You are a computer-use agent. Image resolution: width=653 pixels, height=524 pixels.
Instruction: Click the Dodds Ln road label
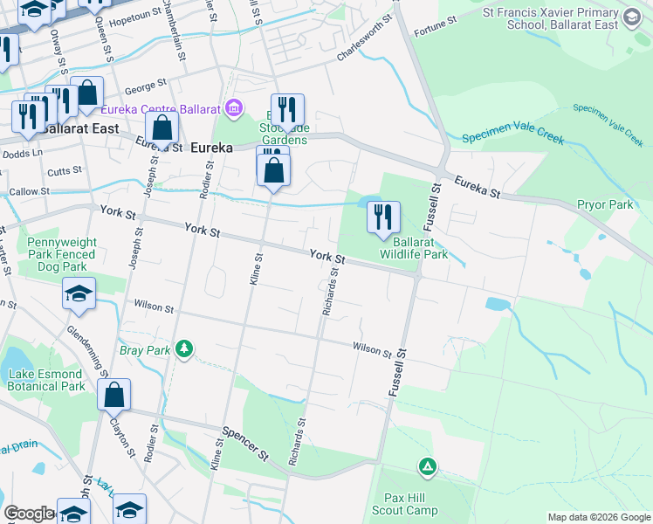pyautogui.click(x=23, y=154)
